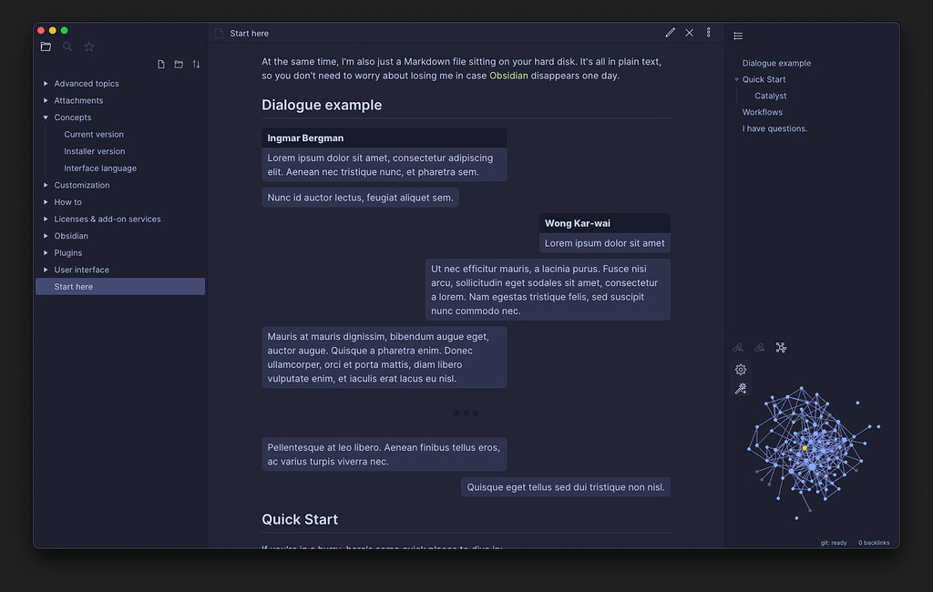
Task: Toggle editing mode with the pencil icon
Action: 671,33
